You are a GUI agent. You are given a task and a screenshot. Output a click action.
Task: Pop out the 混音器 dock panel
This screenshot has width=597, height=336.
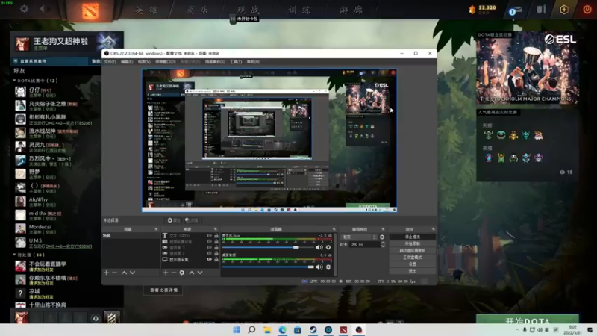334,229
